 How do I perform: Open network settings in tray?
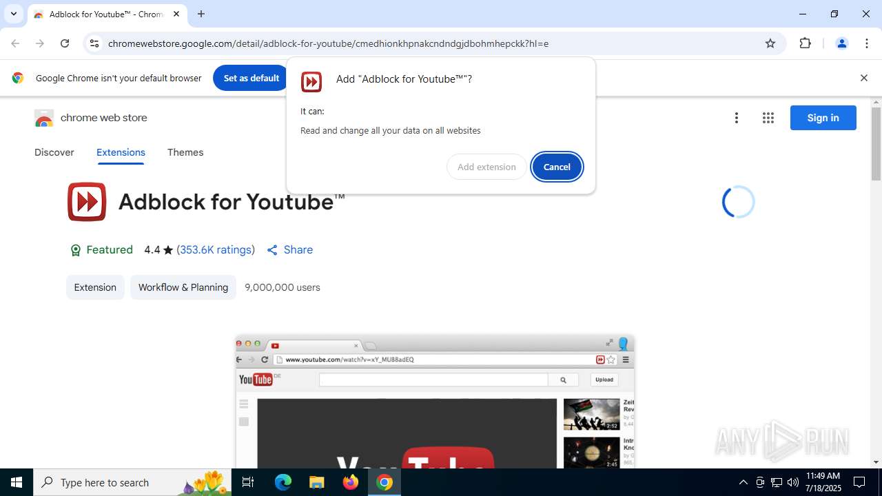pos(777,482)
